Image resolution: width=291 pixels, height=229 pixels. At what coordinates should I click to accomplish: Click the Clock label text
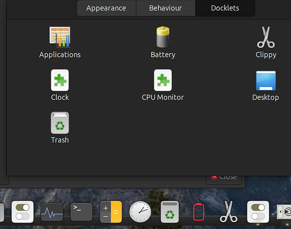coord(60,98)
